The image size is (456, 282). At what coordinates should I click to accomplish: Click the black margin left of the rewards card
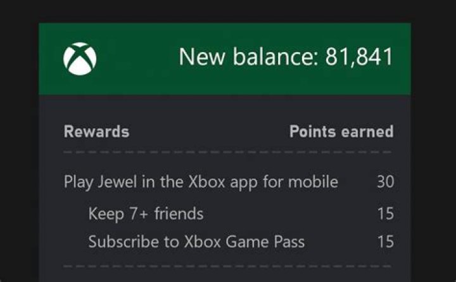point(19,158)
